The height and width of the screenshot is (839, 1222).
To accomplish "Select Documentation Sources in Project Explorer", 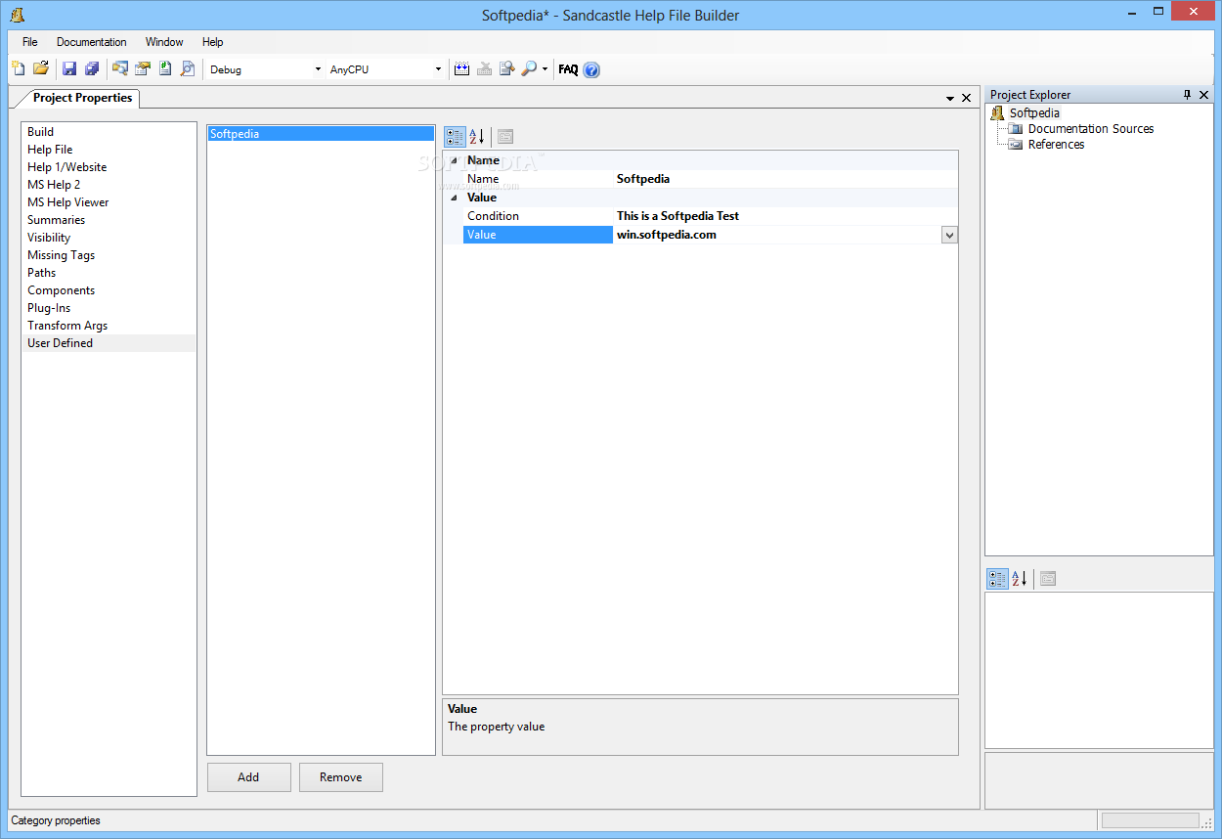I will tap(1090, 129).
